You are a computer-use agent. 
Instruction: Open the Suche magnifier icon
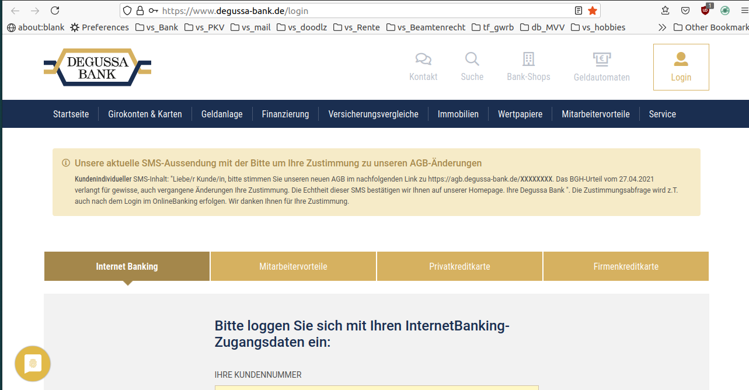click(472, 59)
